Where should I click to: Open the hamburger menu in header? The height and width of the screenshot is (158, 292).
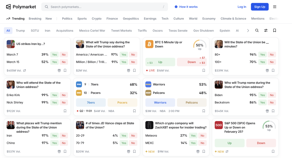(274, 7)
